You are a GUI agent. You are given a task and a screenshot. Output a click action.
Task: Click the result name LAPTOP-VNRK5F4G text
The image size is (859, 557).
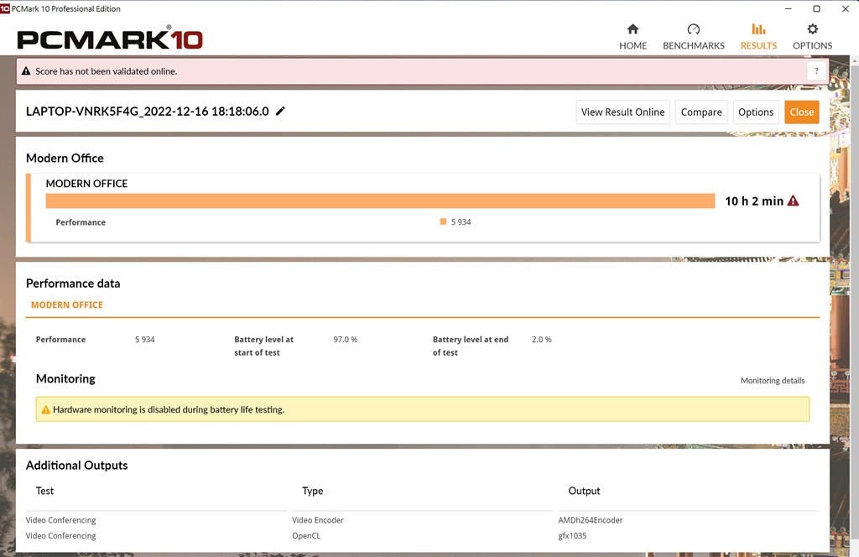[x=148, y=112]
